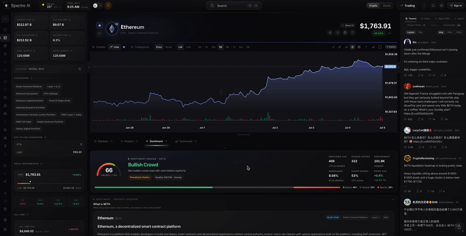The width and height of the screenshot is (466, 236).
Task: Expand the chart right-edge arrow
Action: [x=398, y=68]
